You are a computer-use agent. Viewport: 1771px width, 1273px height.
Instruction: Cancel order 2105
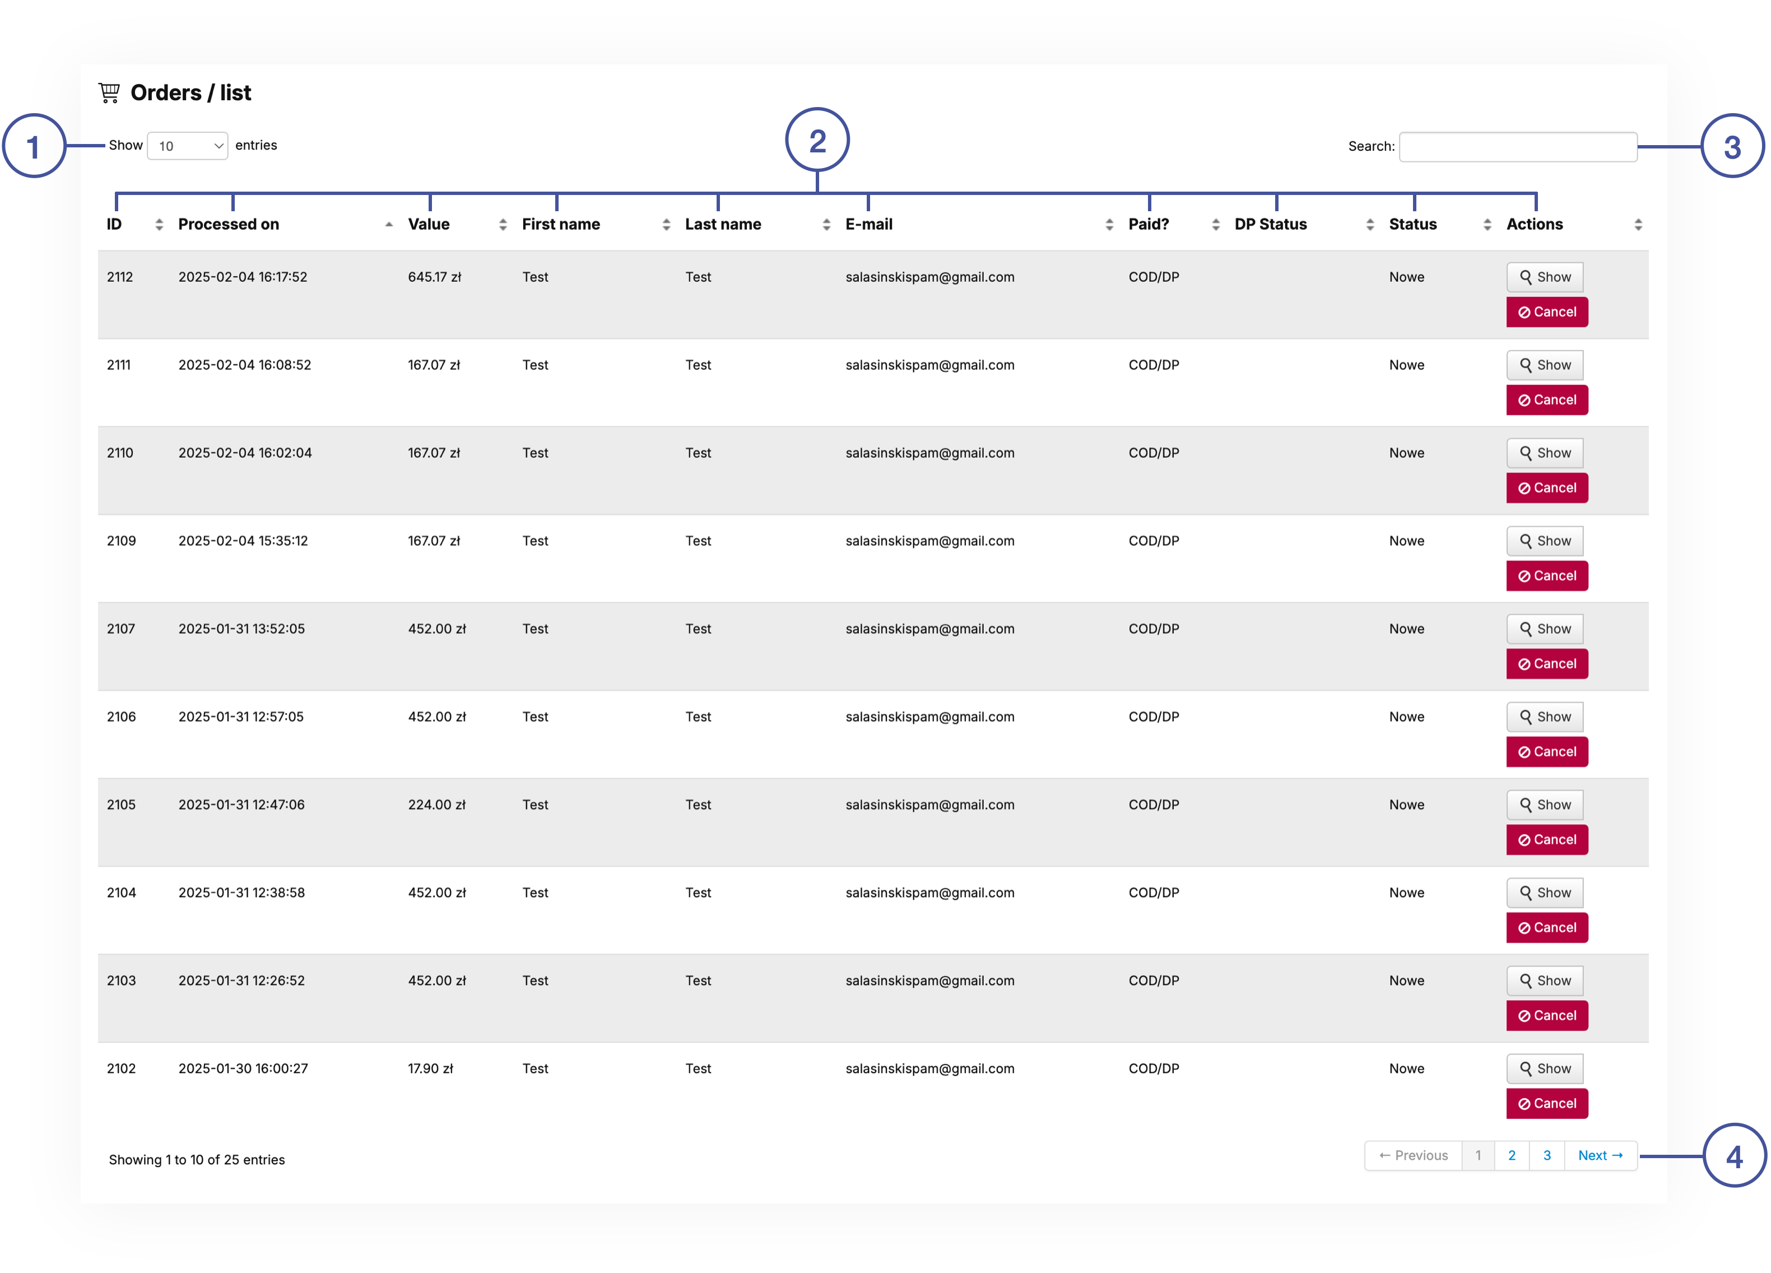click(1546, 839)
